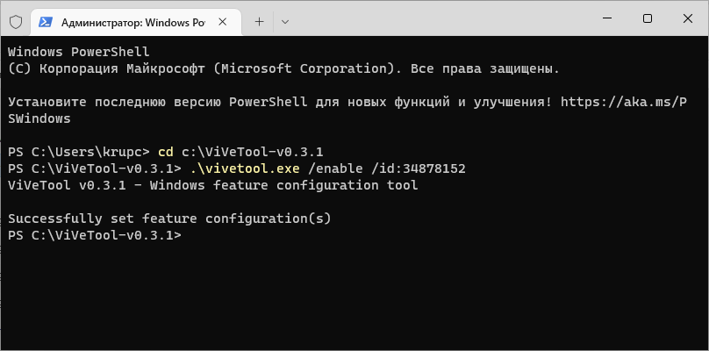
Task: Maximize the terminal window
Action: click(x=648, y=18)
